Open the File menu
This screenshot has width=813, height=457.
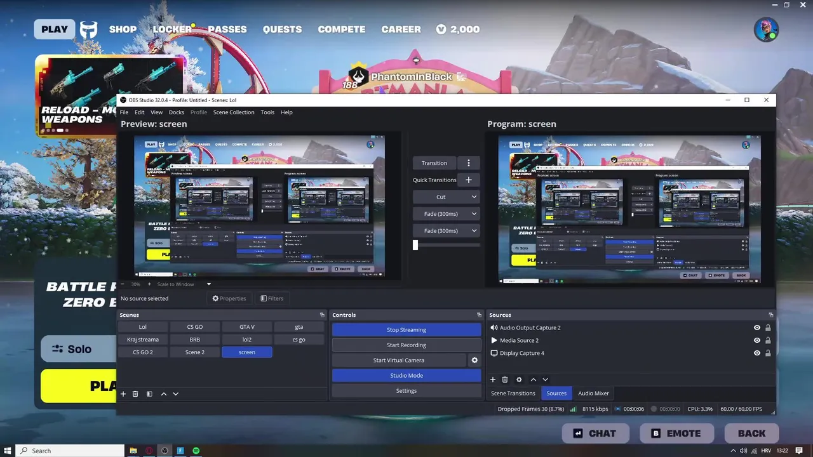click(124, 112)
